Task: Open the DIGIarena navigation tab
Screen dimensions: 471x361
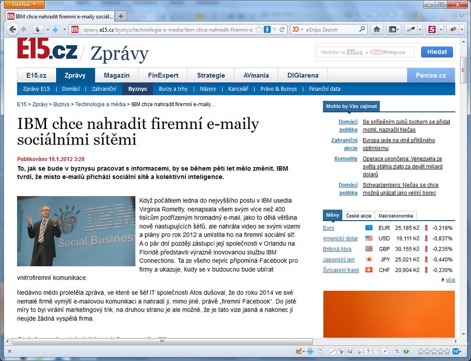Action: tap(303, 75)
